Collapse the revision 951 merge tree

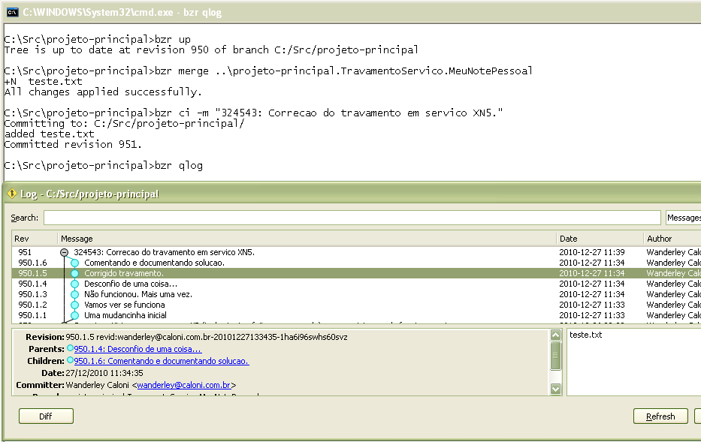[x=64, y=253]
